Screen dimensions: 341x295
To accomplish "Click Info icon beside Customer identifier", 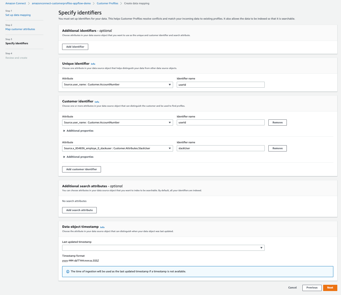I will (x=97, y=102).
